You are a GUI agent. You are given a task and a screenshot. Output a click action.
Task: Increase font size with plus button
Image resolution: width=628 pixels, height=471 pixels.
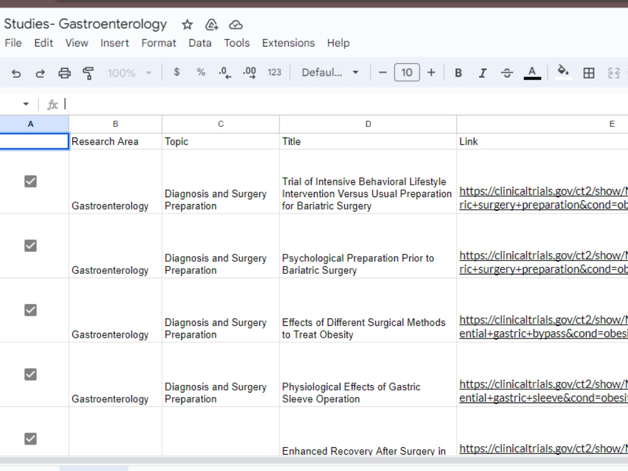point(431,72)
